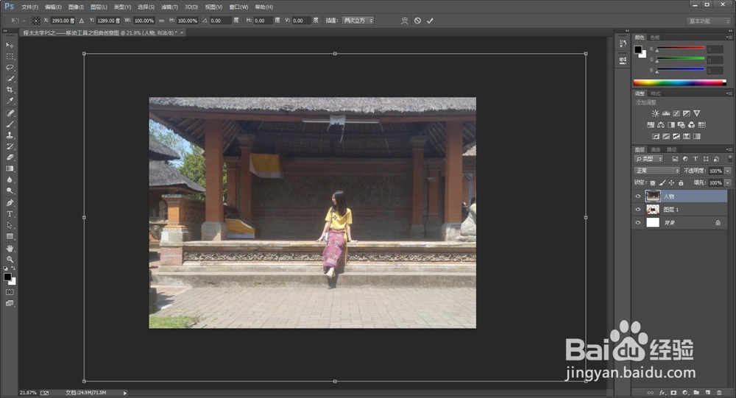Screen dimensions: 736x398
Task: Cancel transform with the no-entry icon
Action: (x=417, y=21)
